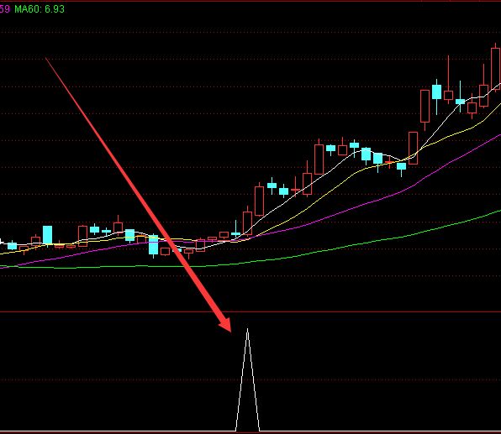Click the small red candle where arrow crosses
The image size is (501, 434).
pos(166,252)
